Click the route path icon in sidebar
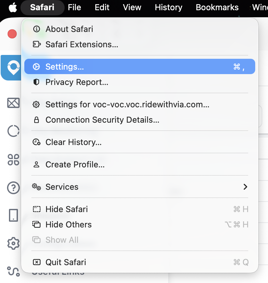The width and height of the screenshot is (268, 283). click(x=13, y=271)
